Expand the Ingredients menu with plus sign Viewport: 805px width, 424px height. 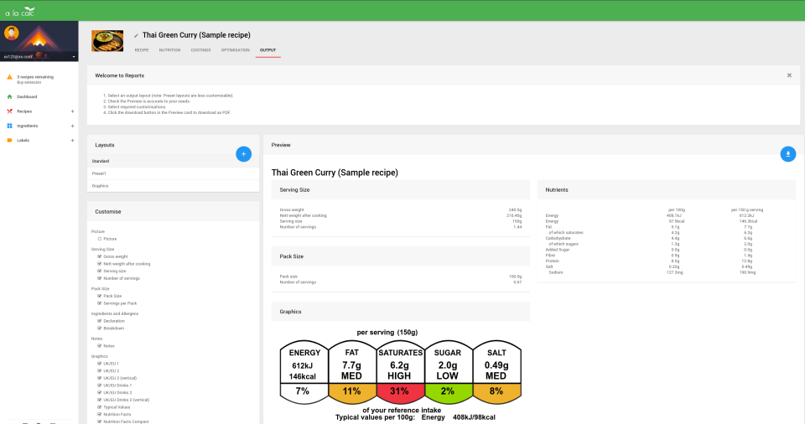[x=72, y=126]
